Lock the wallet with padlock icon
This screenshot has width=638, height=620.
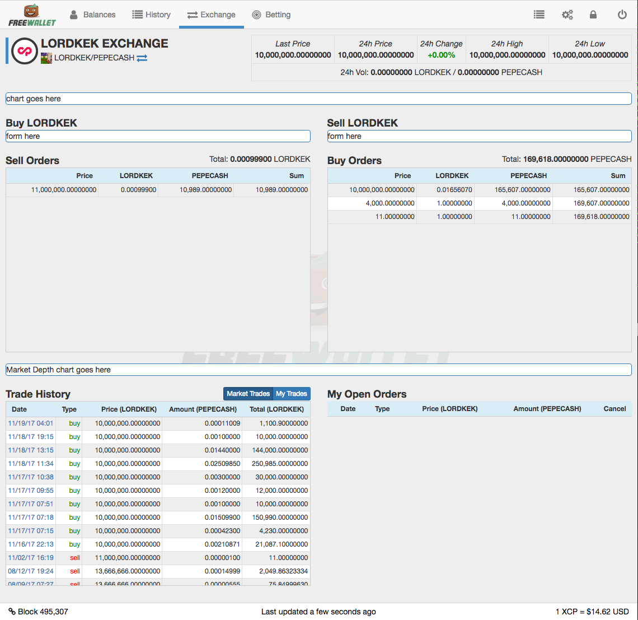click(x=593, y=15)
